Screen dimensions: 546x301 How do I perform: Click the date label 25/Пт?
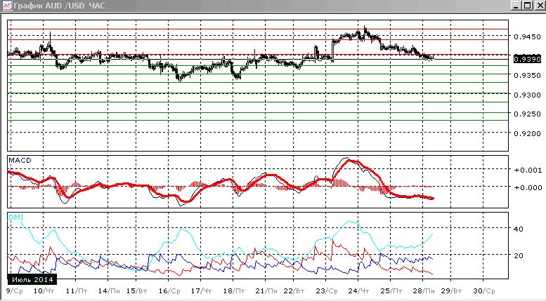[x=391, y=291]
